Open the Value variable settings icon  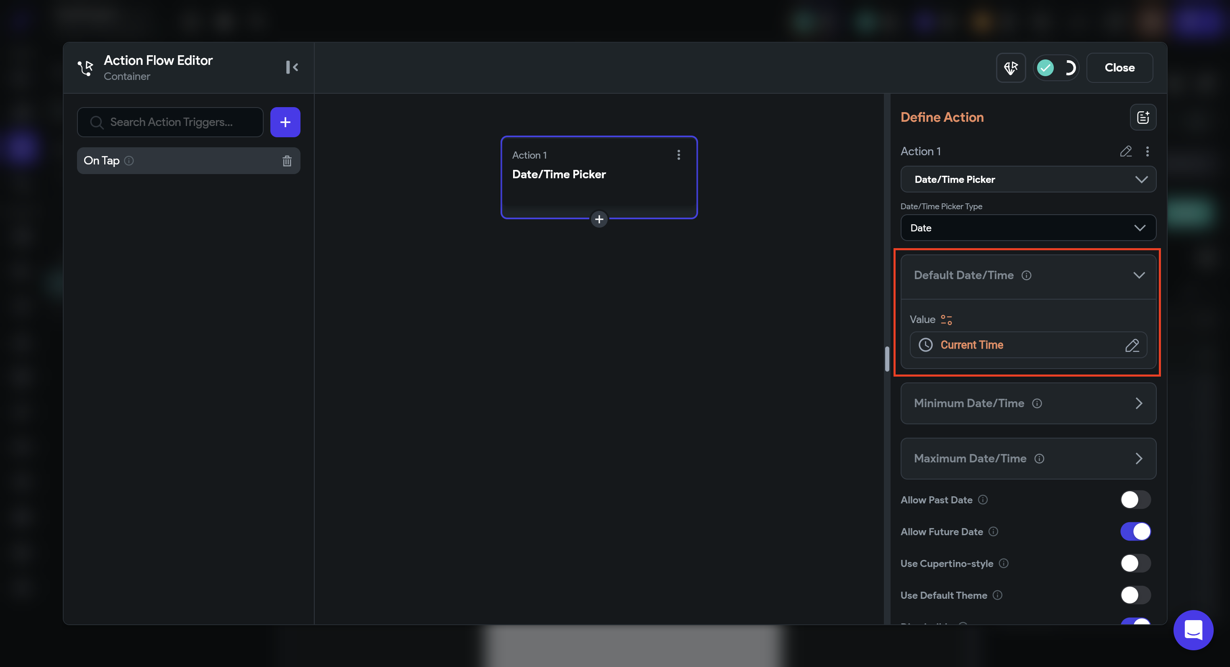(946, 319)
